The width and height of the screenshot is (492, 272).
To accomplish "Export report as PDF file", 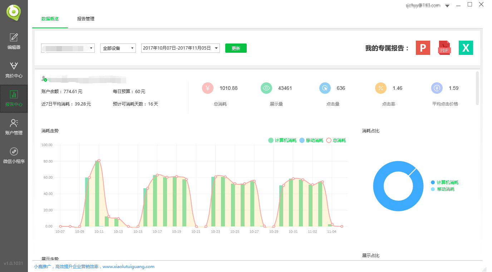I will pyautogui.click(x=444, y=48).
